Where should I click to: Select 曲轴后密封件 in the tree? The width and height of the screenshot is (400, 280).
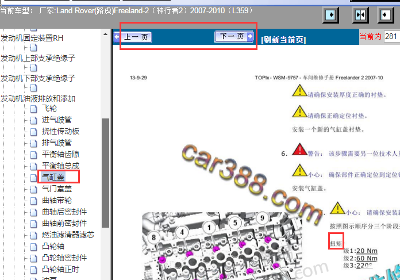[64, 212]
